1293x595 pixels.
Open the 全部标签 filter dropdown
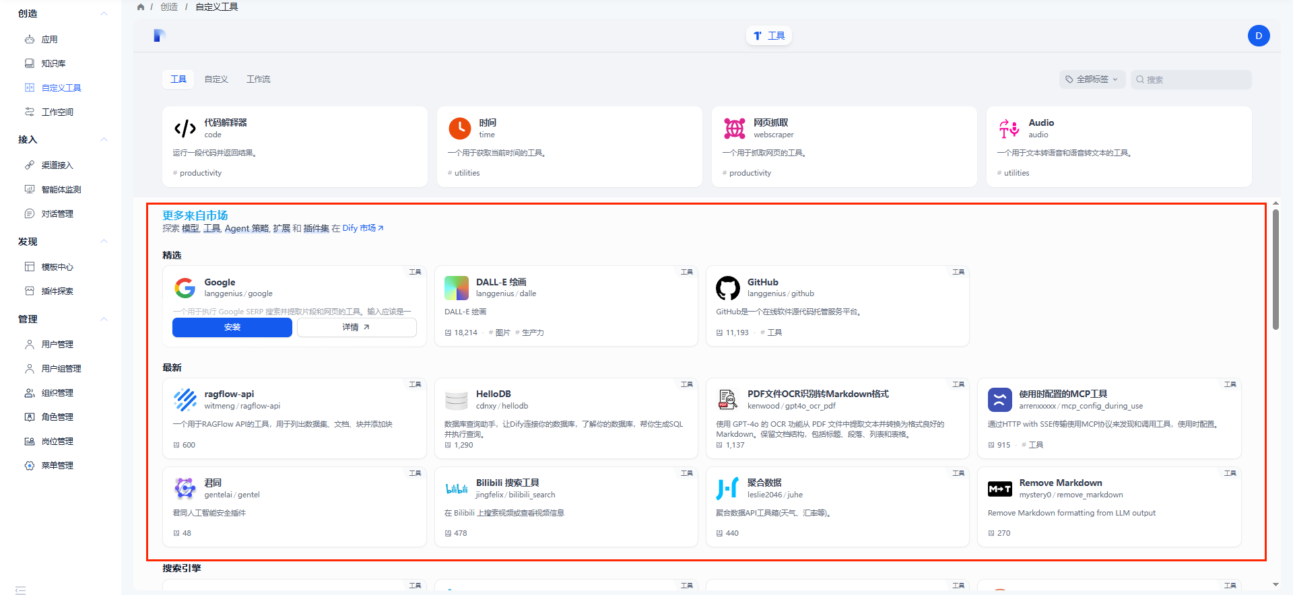pos(1092,79)
